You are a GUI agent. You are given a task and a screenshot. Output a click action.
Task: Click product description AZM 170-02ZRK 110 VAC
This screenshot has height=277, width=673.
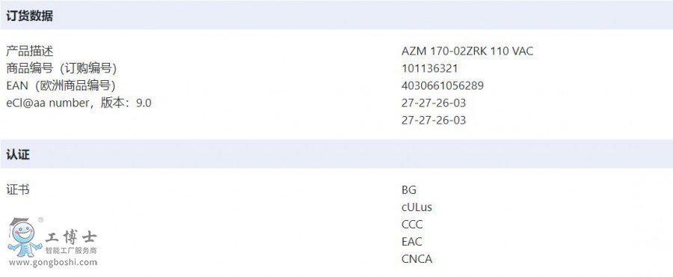coord(467,52)
